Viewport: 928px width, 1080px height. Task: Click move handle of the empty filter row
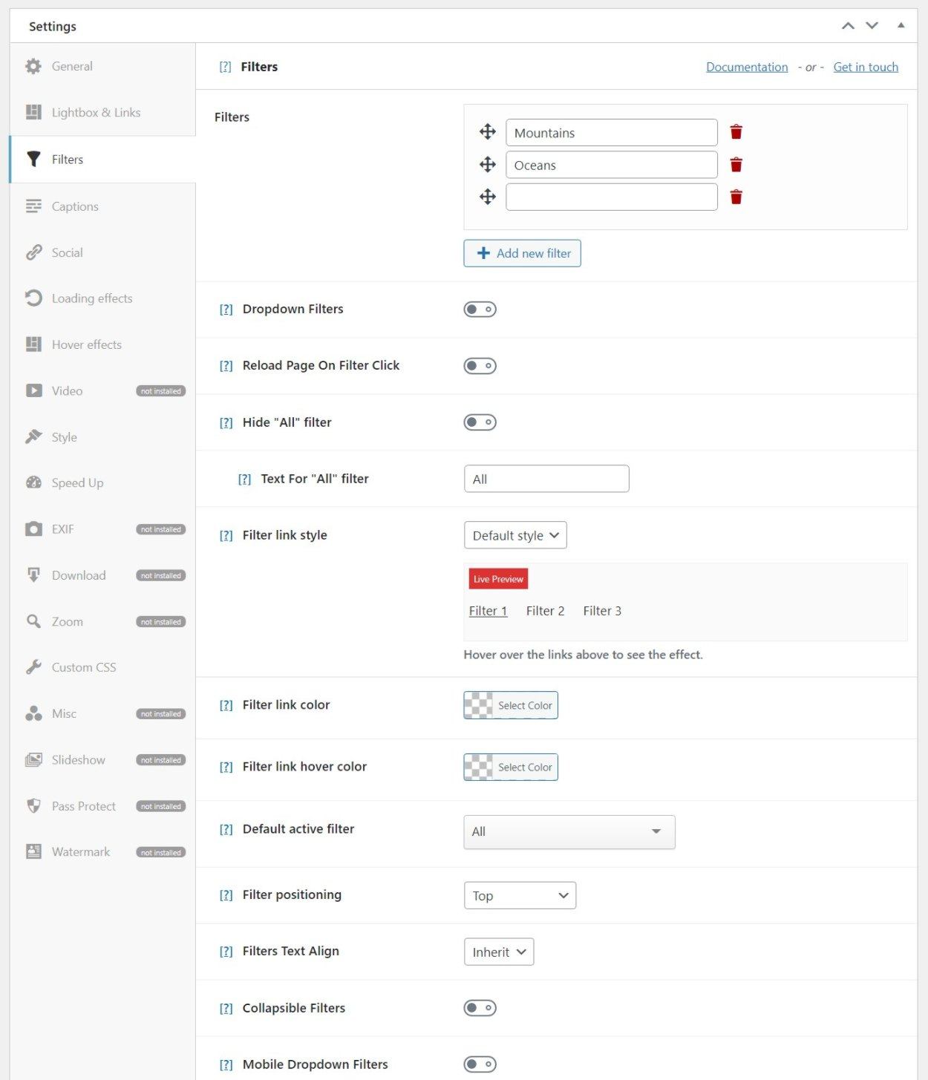(x=488, y=197)
